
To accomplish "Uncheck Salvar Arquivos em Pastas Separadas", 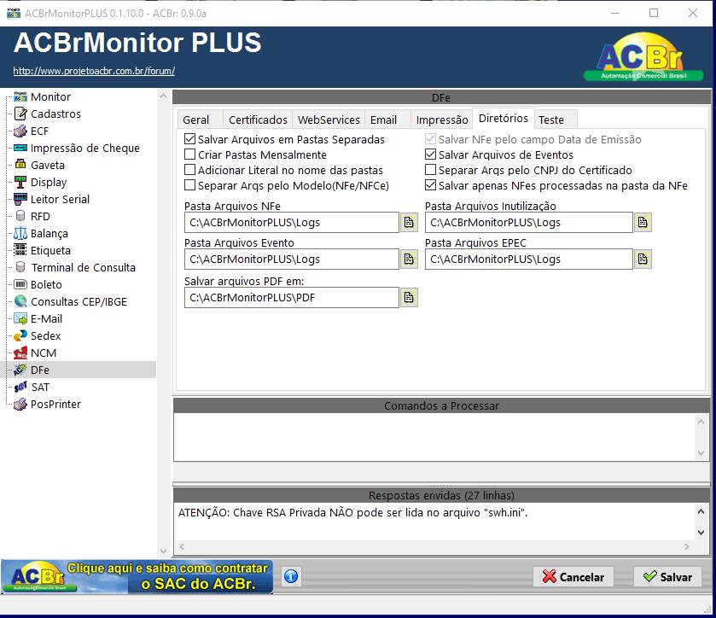I will click(190, 139).
